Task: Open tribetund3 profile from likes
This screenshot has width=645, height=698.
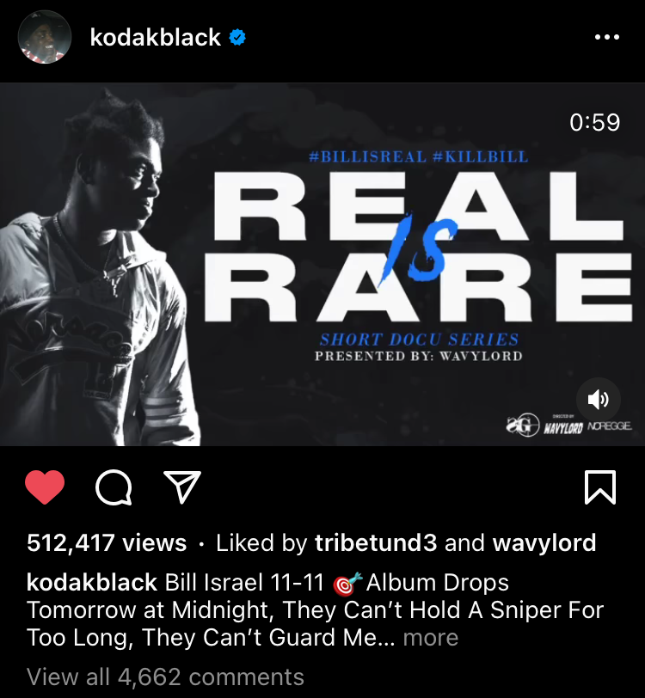Action: (x=376, y=542)
